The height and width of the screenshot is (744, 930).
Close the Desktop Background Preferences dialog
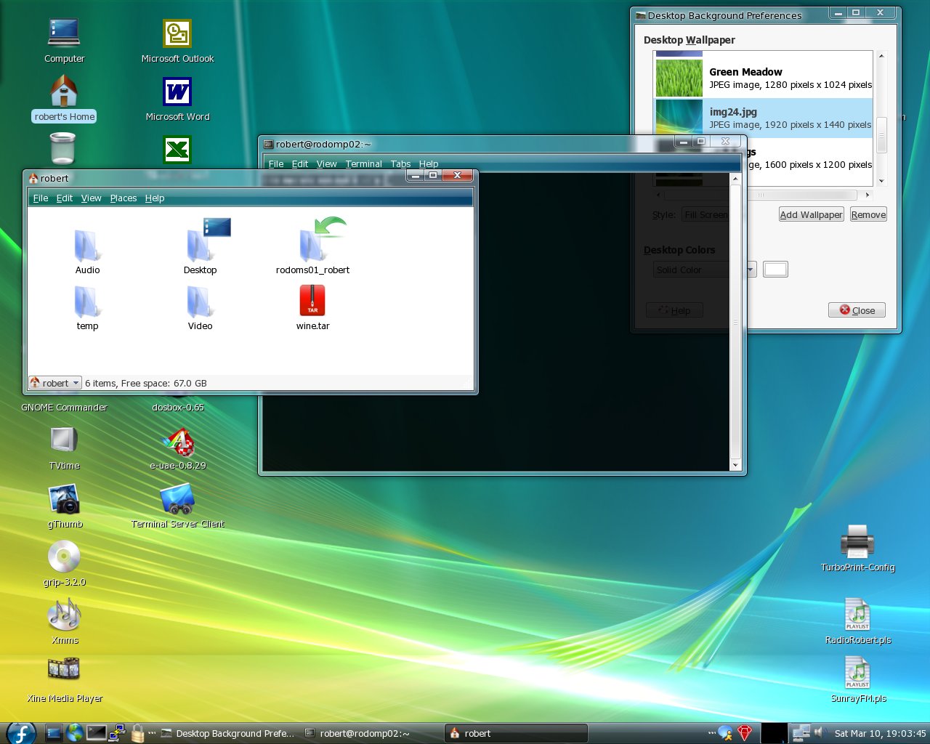click(857, 310)
